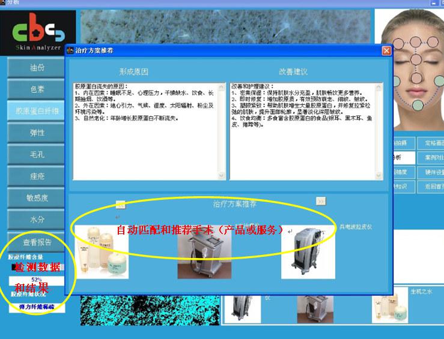Click the 水分 button
This screenshot has height=339, width=444.
click(x=37, y=220)
